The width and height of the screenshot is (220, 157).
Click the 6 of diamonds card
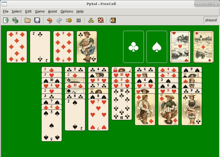pyautogui.click(x=52, y=107)
